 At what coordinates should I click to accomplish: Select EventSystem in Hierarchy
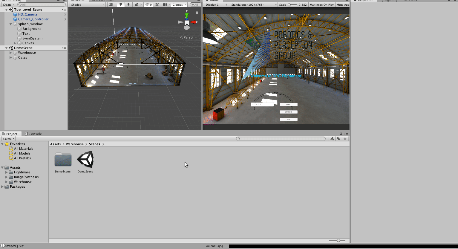click(x=32, y=38)
